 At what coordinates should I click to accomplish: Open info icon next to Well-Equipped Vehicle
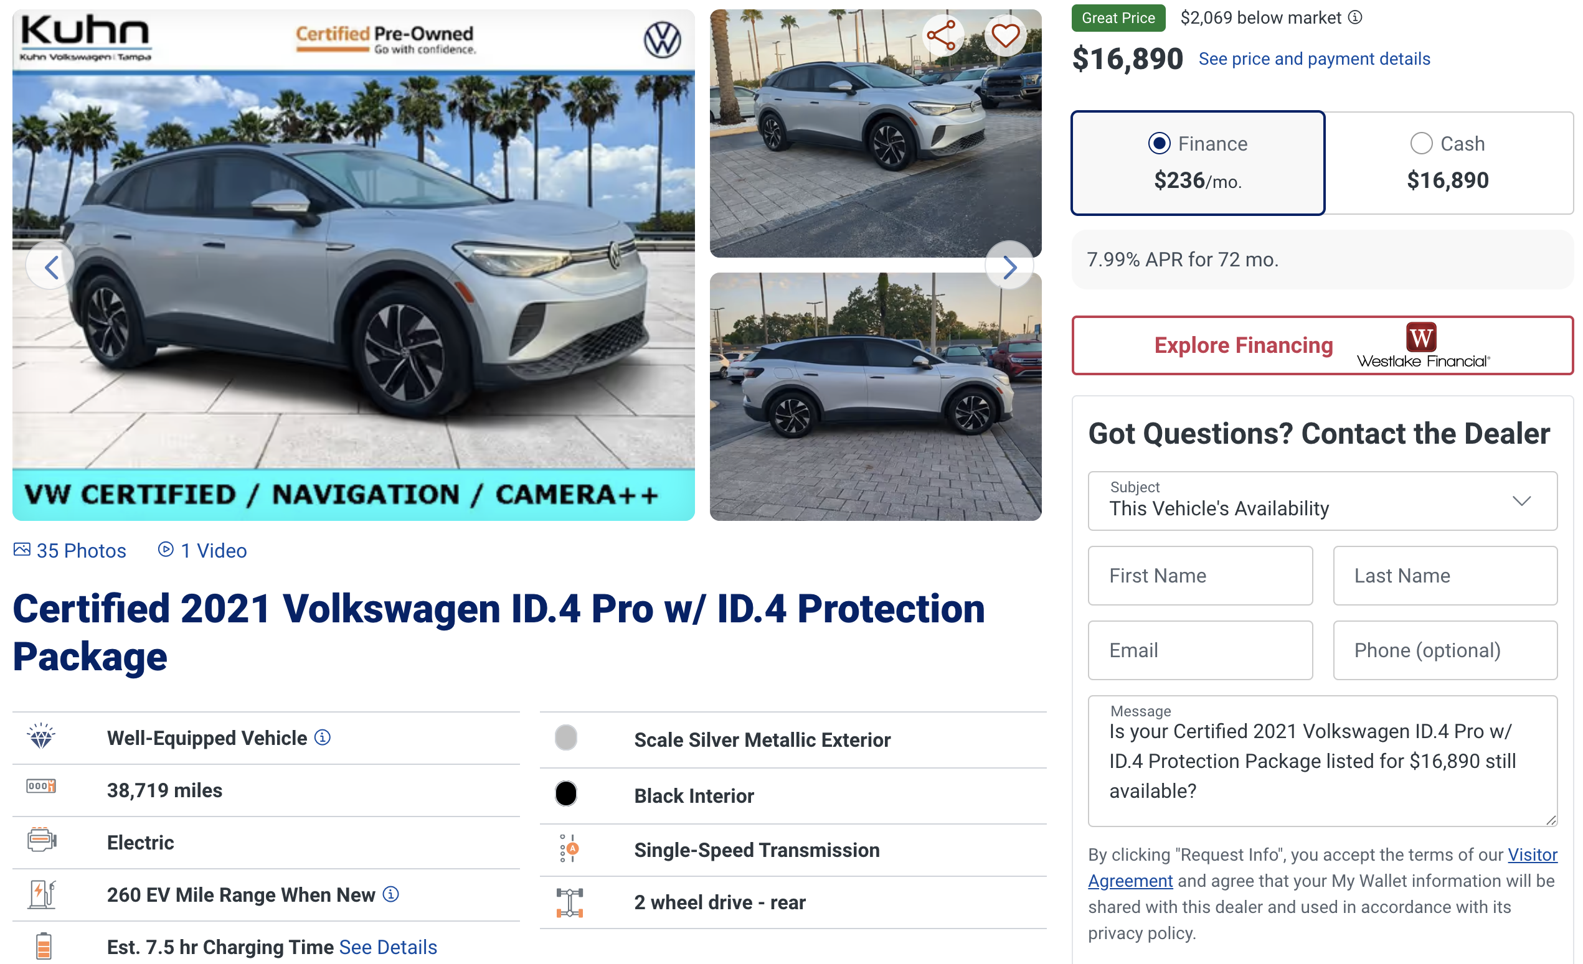[x=323, y=737]
